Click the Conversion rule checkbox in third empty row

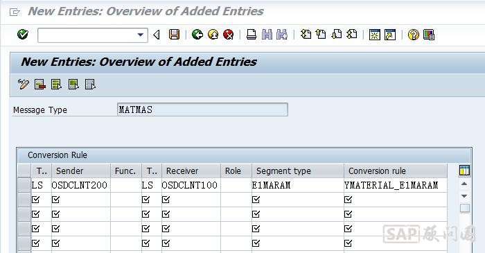point(348,229)
